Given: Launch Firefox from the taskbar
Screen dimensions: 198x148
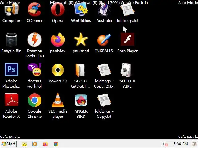Looking at the screenshot, I should [45, 144].
